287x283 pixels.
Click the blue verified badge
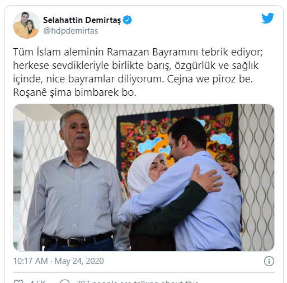pos(128,20)
